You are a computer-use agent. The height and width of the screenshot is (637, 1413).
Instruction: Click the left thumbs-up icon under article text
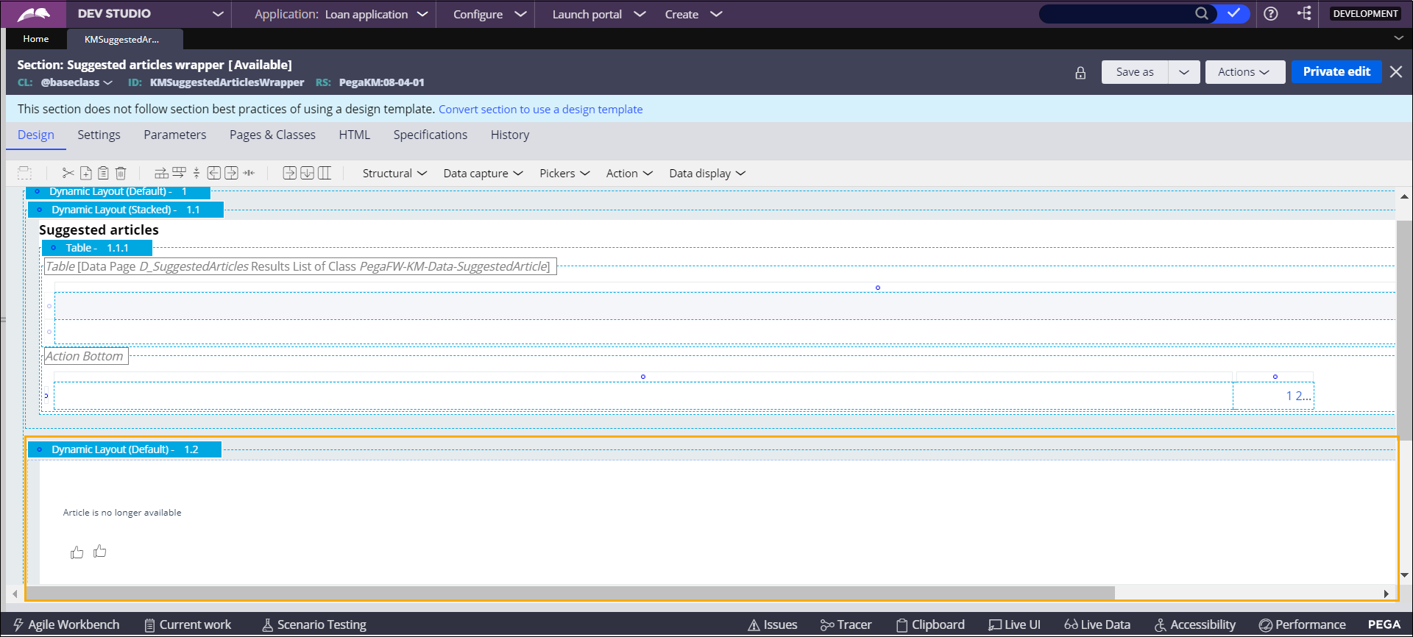coord(77,552)
